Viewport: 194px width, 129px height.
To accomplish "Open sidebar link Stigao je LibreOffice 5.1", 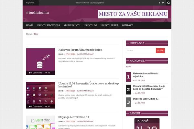I will (145, 99).
